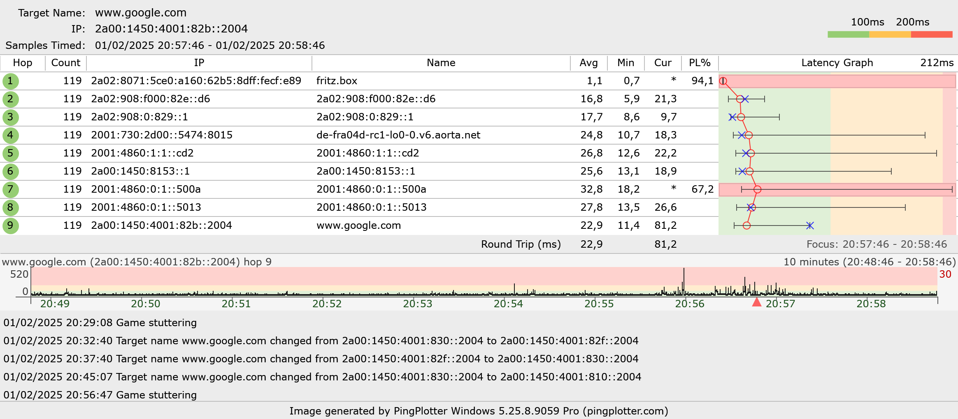The image size is (958, 419).
Task: Click the tallest latency spike near 20:56 on timeline
Action: pyautogui.click(x=684, y=281)
